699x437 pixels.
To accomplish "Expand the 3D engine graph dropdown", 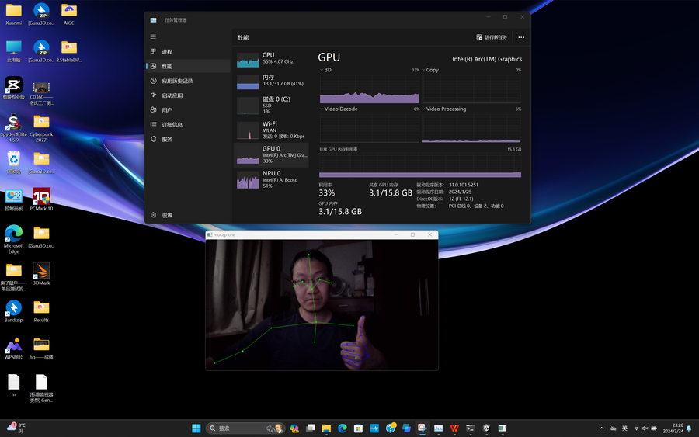I will [322, 70].
